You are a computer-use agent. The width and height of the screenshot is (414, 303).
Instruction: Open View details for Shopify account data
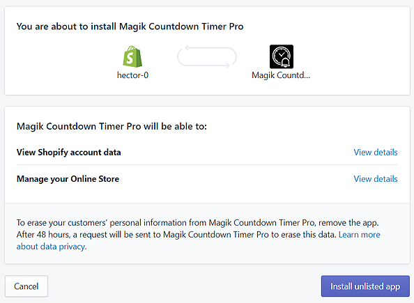(x=376, y=153)
